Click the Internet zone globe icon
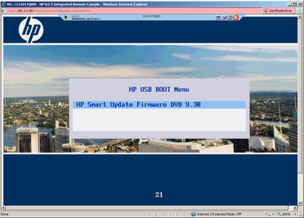The width and height of the screenshot is (304, 218). (194, 214)
